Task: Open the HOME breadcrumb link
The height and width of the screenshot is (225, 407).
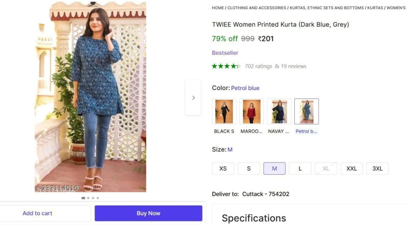Action: pyautogui.click(x=217, y=7)
